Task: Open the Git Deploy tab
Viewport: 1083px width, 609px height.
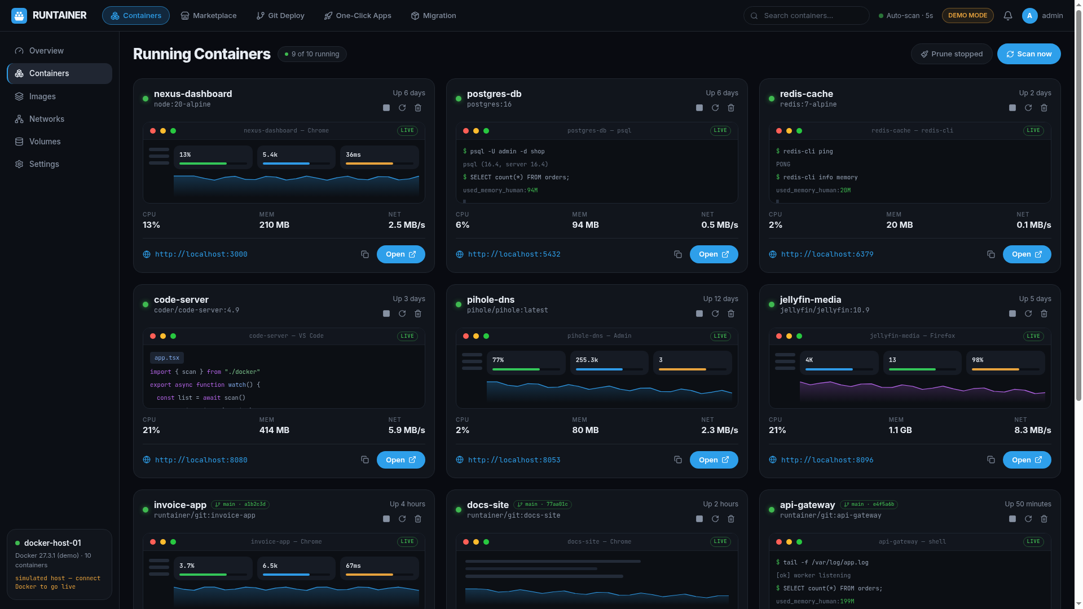Action: (280, 16)
